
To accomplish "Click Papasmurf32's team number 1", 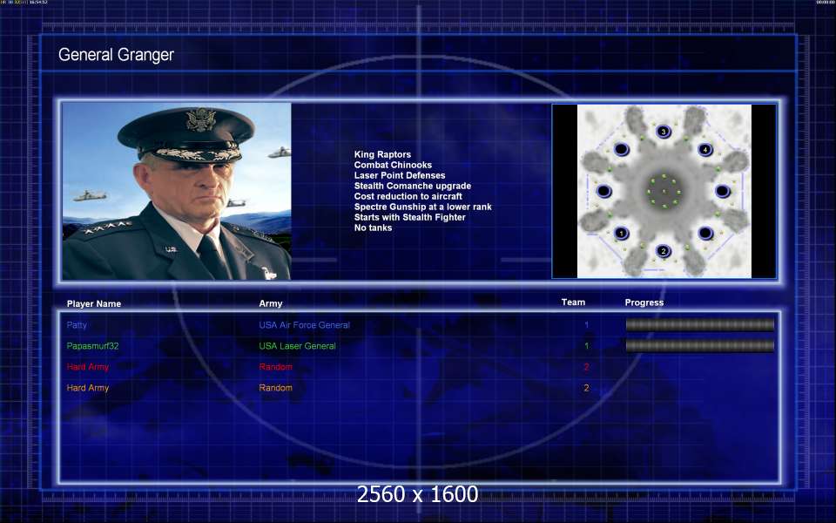I will 586,346.
